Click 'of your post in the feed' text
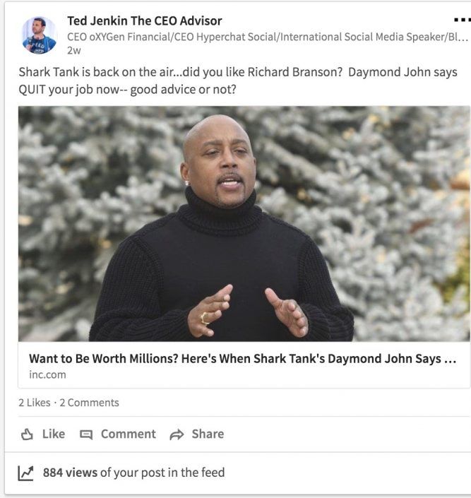 point(162,473)
